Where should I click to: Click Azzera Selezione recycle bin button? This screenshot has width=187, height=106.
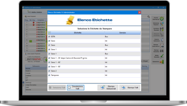(x=158, y=40)
